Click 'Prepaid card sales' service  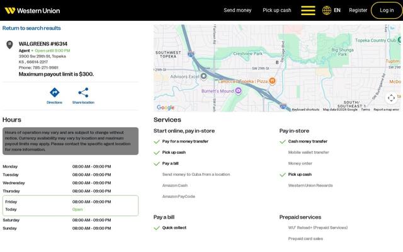point(305,239)
